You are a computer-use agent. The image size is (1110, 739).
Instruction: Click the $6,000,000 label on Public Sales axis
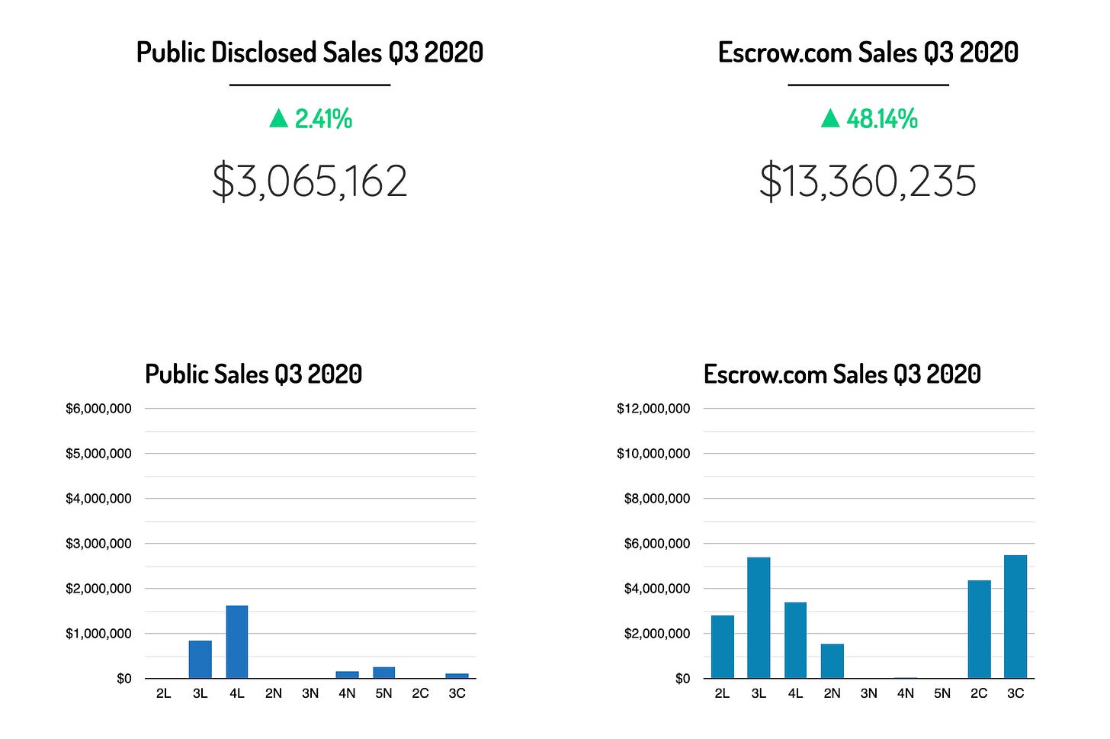tap(98, 409)
